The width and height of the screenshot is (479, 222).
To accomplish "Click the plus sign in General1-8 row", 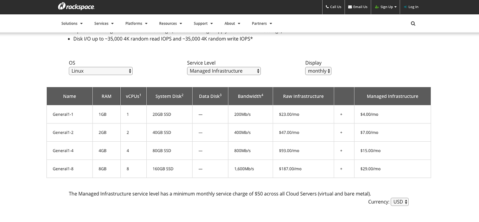I will point(341,169).
